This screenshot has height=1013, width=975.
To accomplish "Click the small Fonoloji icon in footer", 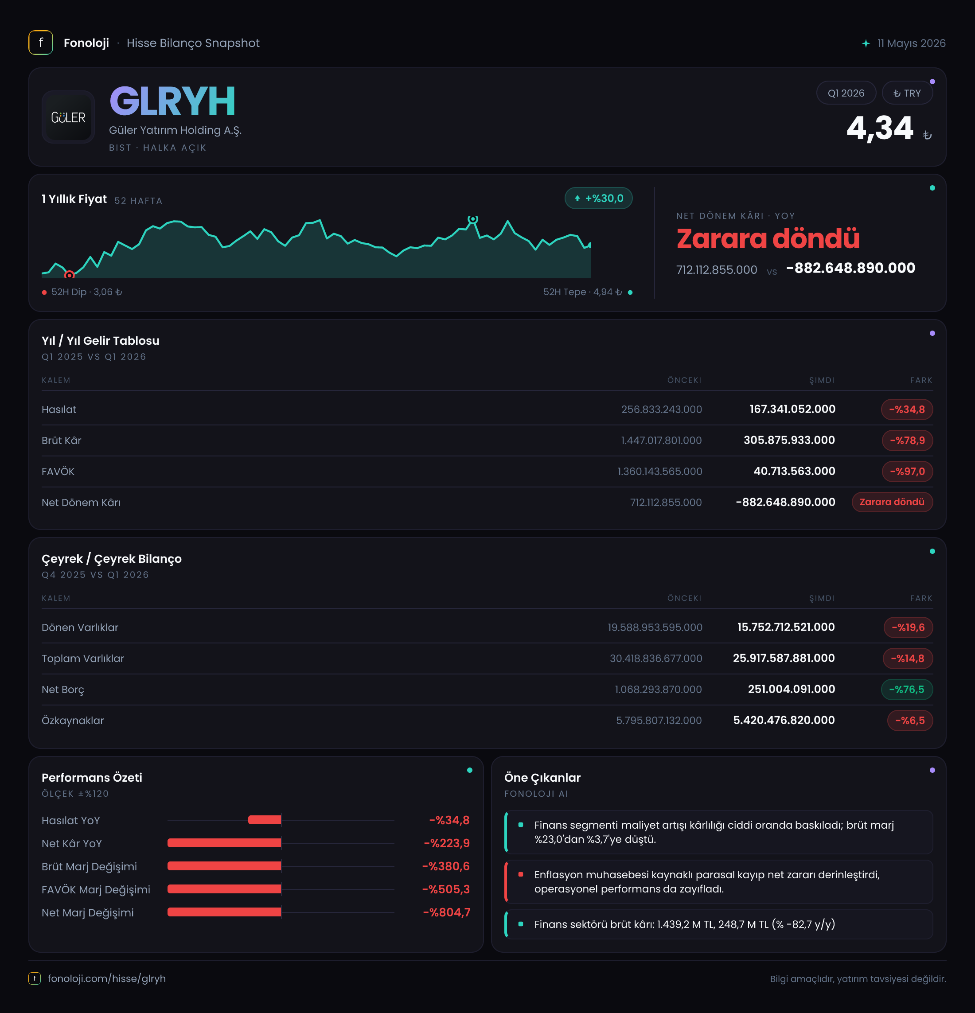I will (x=34, y=978).
